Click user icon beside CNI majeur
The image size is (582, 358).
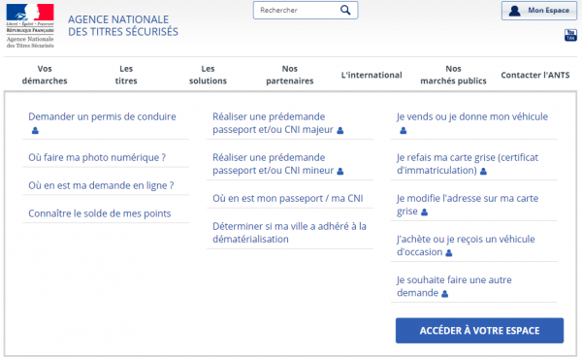click(x=340, y=130)
